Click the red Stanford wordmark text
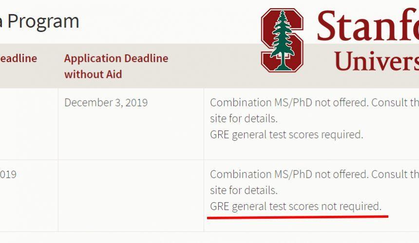 point(368,25)
